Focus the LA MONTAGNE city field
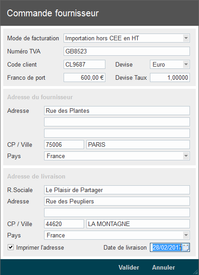Screen dimensions: 199x275 pos(138,224)
